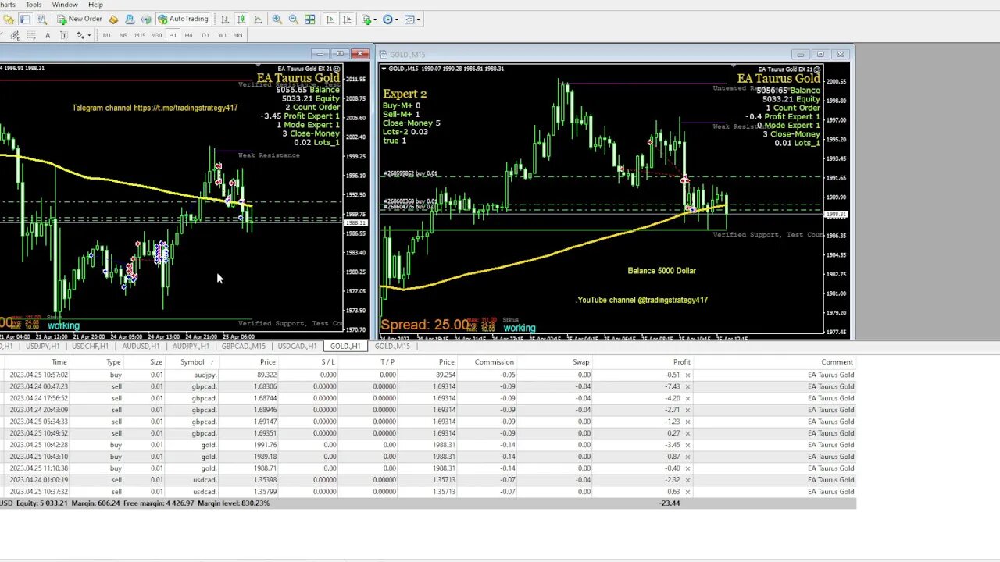Switch timeframe to M15

coord(140,35)
